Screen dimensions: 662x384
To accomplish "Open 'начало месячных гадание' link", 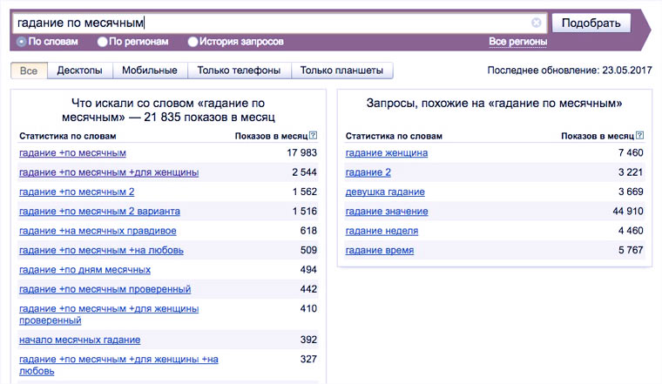I will pos(80,340).
